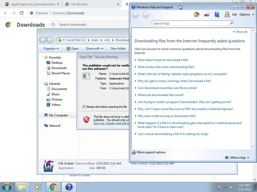Open the Browse Help book icon
Viewport: 257px width, 192px height.
(217, 14)
